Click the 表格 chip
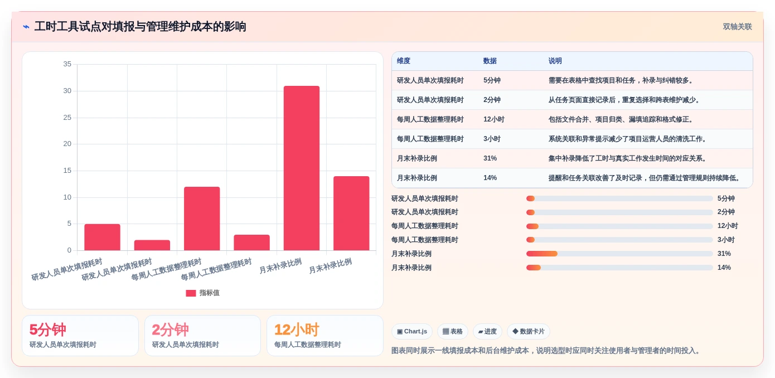Screen dimensions: 775x378 tap(453, 332)
